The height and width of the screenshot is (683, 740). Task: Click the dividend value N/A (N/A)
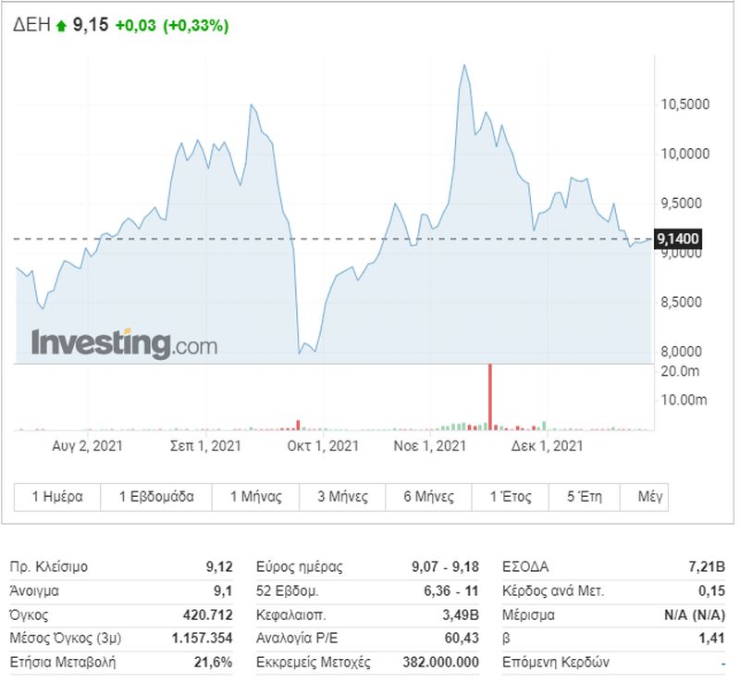(x=695, y=615)
